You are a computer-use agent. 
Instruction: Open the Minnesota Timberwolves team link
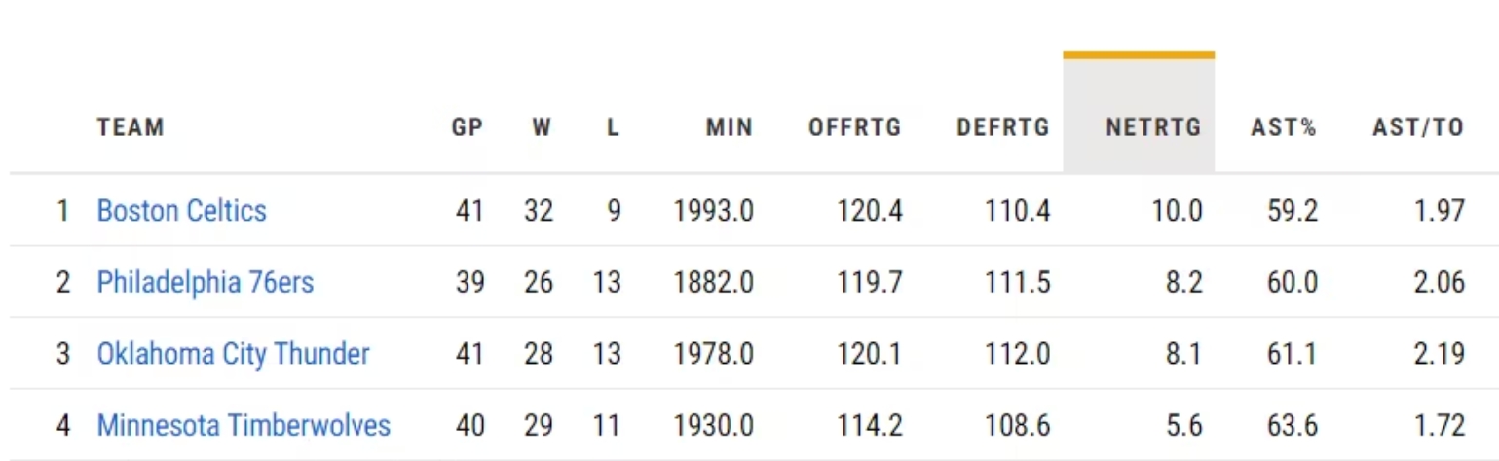pos(244,425)
